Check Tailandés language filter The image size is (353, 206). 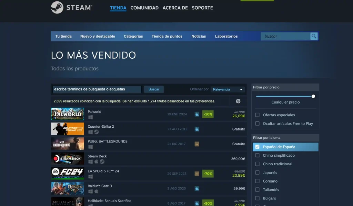point(257,189)
